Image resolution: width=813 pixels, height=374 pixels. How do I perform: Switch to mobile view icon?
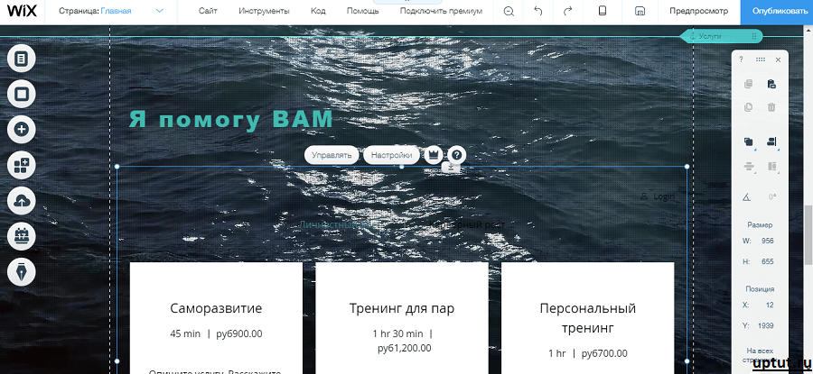(x=603, y=12)
